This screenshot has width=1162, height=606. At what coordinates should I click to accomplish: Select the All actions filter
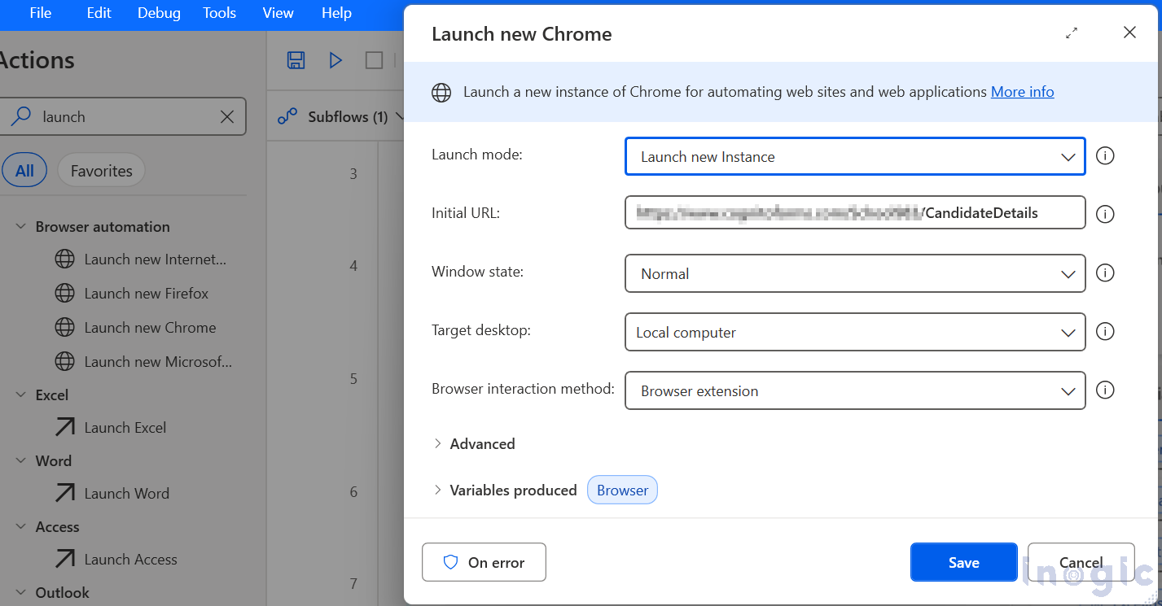[24, 169]
